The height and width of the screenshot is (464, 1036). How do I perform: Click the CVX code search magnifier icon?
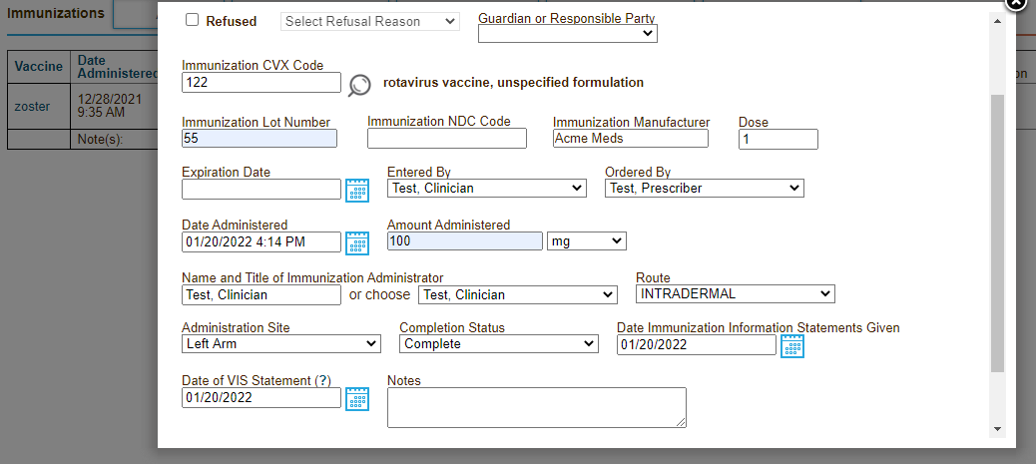[359, 85]
